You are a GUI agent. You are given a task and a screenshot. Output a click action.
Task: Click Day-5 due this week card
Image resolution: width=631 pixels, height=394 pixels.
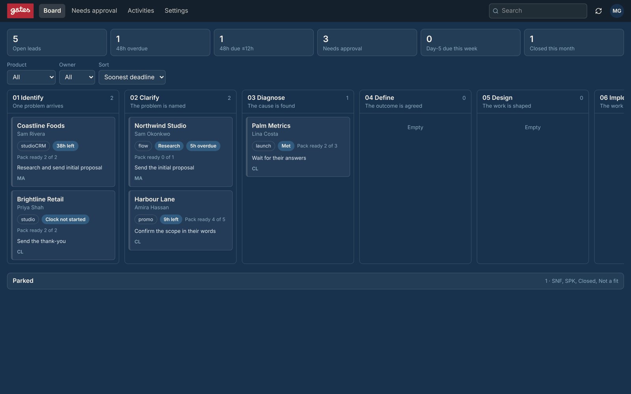pyautogui.click(x=470, y=43)
